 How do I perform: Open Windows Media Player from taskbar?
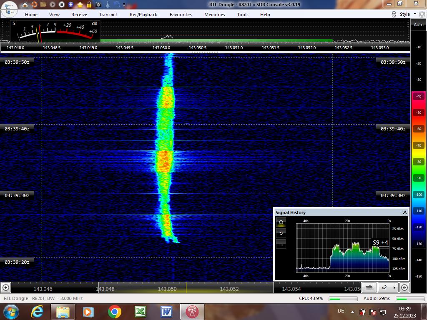point(88,312)
